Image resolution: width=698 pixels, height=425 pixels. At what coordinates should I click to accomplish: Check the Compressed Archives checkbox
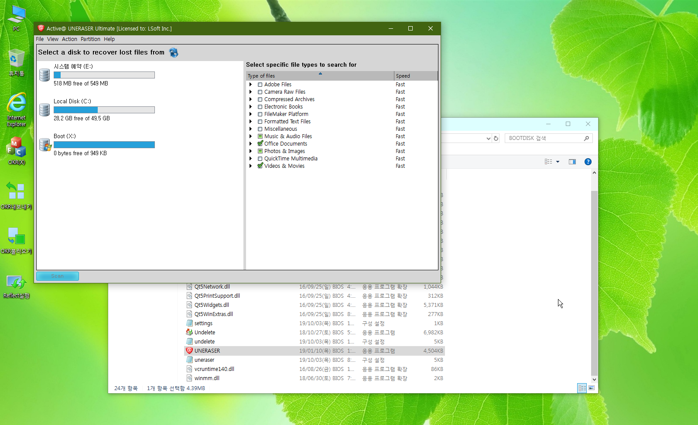pos(260,99)
